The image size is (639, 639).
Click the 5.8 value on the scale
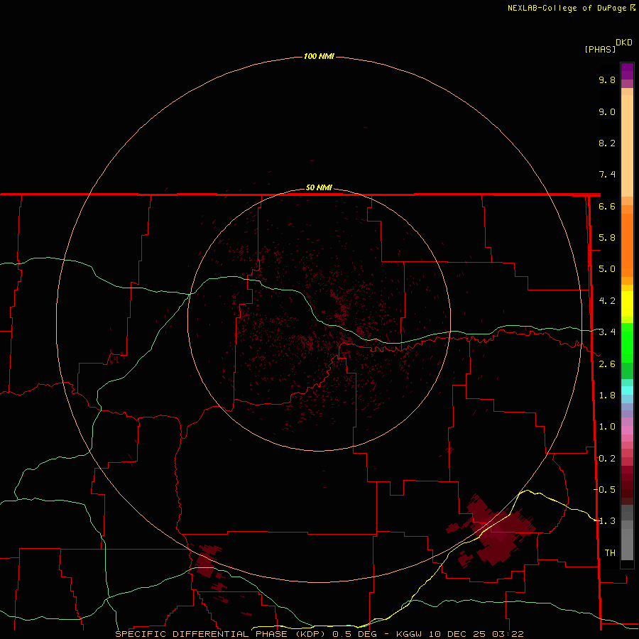click(607, 238)
